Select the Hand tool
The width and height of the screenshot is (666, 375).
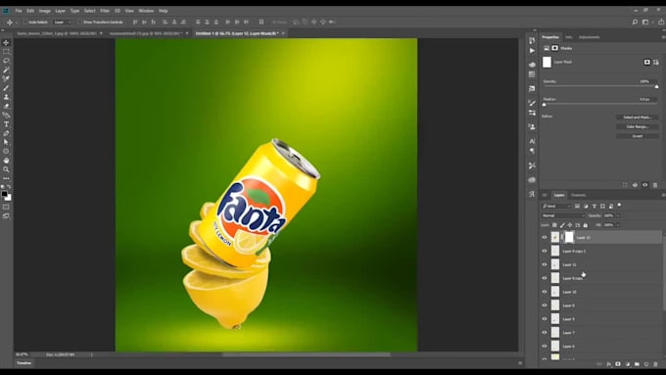tap(6, 161)
